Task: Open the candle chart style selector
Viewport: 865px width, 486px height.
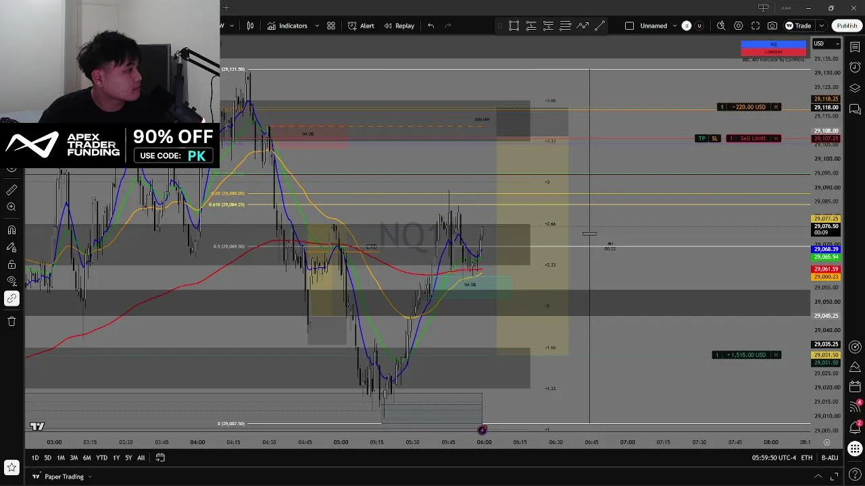Action: [250, 26]
